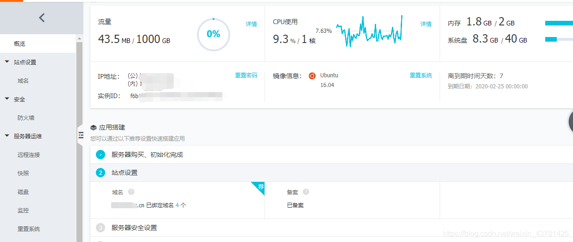Click the 系统盘 usage progress bar
573x242 pixels.
(559, 39)
